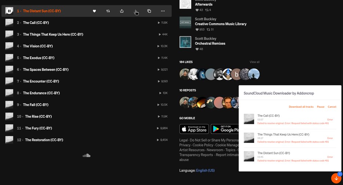Open the Afterwards album cover
This screenshot has height=185, width=343.
185,4
